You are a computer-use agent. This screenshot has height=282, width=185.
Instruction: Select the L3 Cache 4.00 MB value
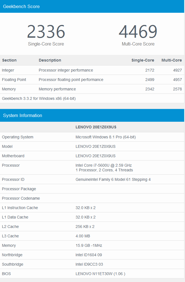83,236
